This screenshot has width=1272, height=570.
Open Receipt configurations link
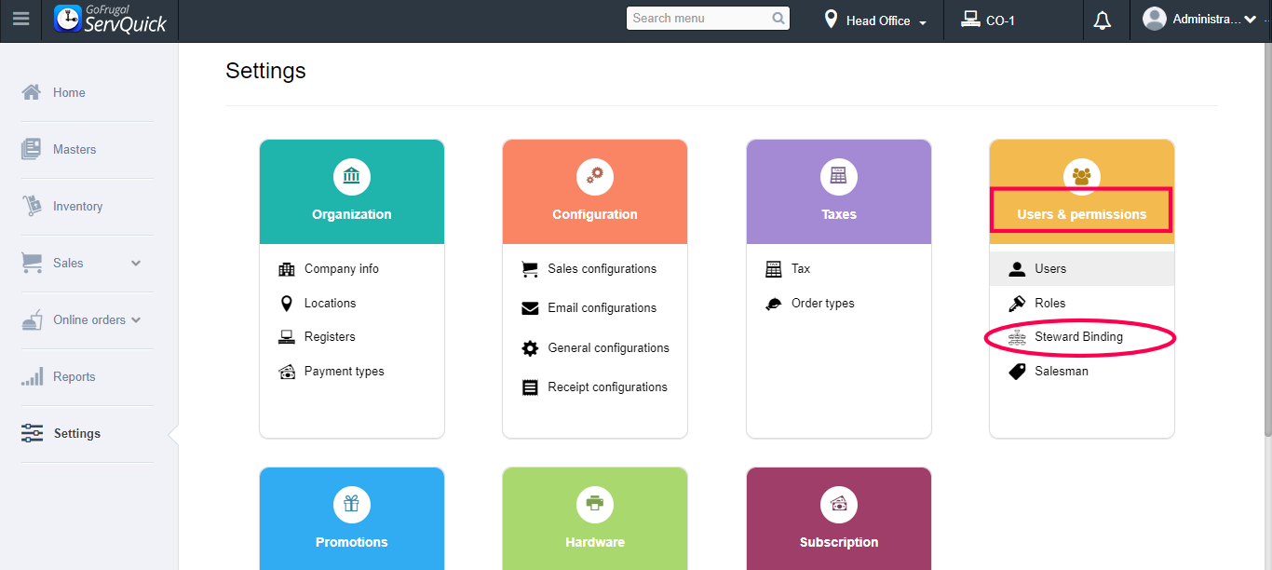(607, 387)
